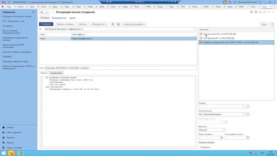Click the Тема subject input field
Screen dimensions: 277x156
pyautogui.click(x=121, y=68)
